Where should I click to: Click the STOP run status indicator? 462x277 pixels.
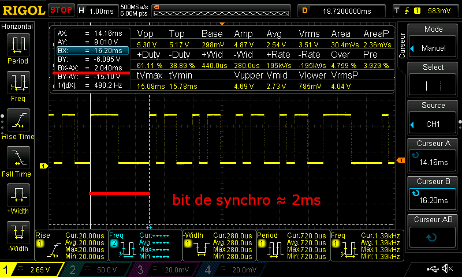tap(61, 10)
